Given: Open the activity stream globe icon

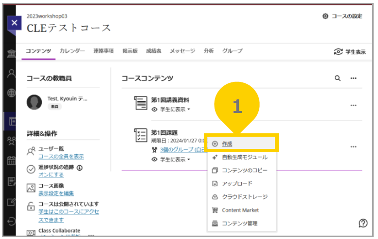Looking at the screenshot, I should (x=11, y=93).
